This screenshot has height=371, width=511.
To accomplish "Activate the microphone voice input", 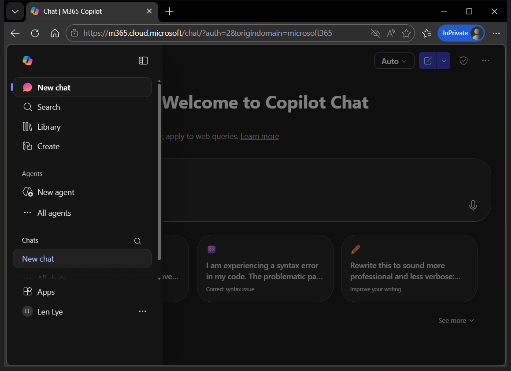I will [473, 205].
